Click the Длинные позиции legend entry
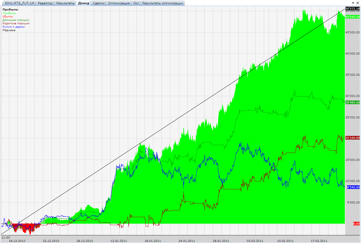 [16, 20]
